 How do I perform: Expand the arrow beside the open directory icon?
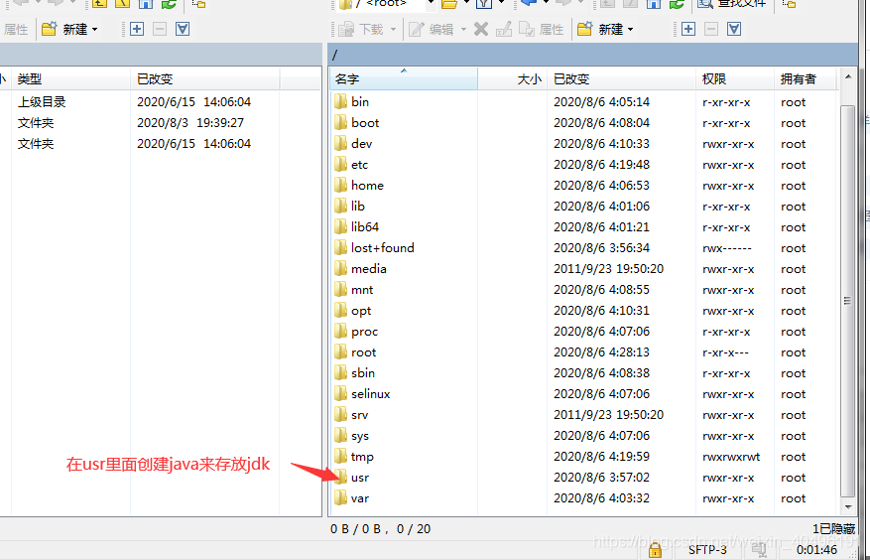(466, 4)
